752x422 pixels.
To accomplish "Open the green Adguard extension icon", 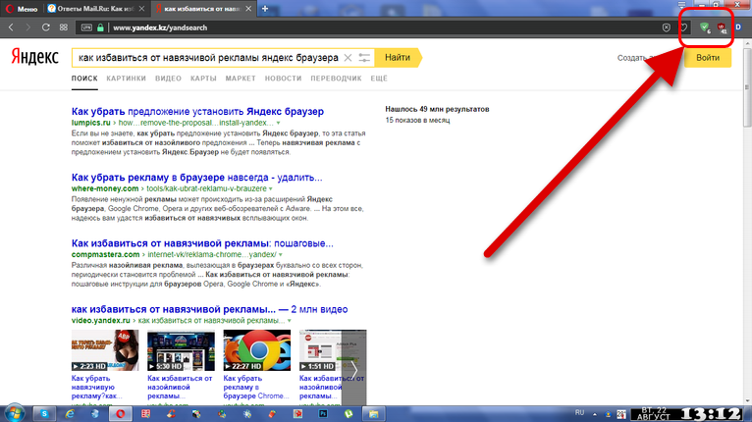I will point(705,27).
